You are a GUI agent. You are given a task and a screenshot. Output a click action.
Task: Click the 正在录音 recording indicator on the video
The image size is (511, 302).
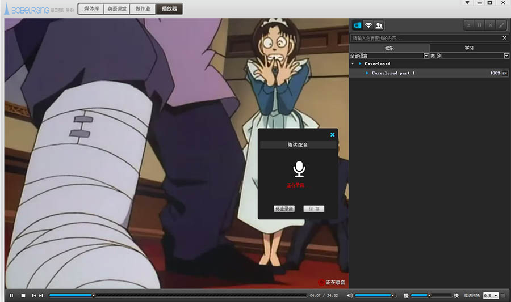pyautogui.click(x=332, y=283)
